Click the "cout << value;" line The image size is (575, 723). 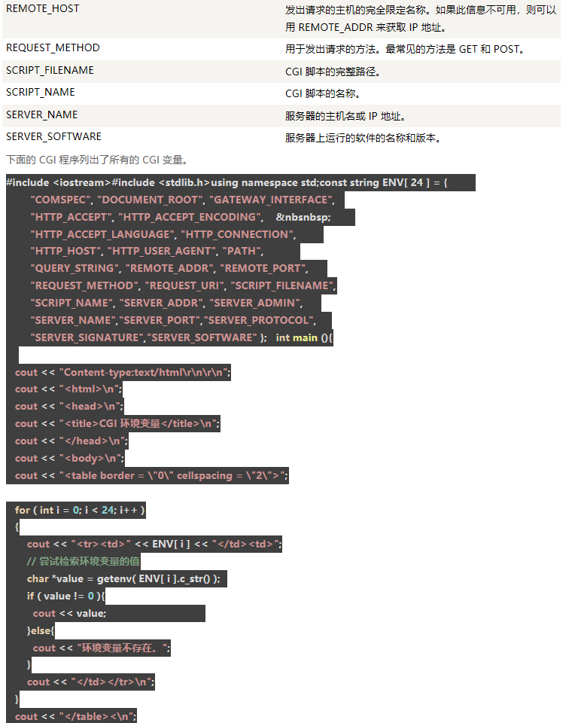69,614
